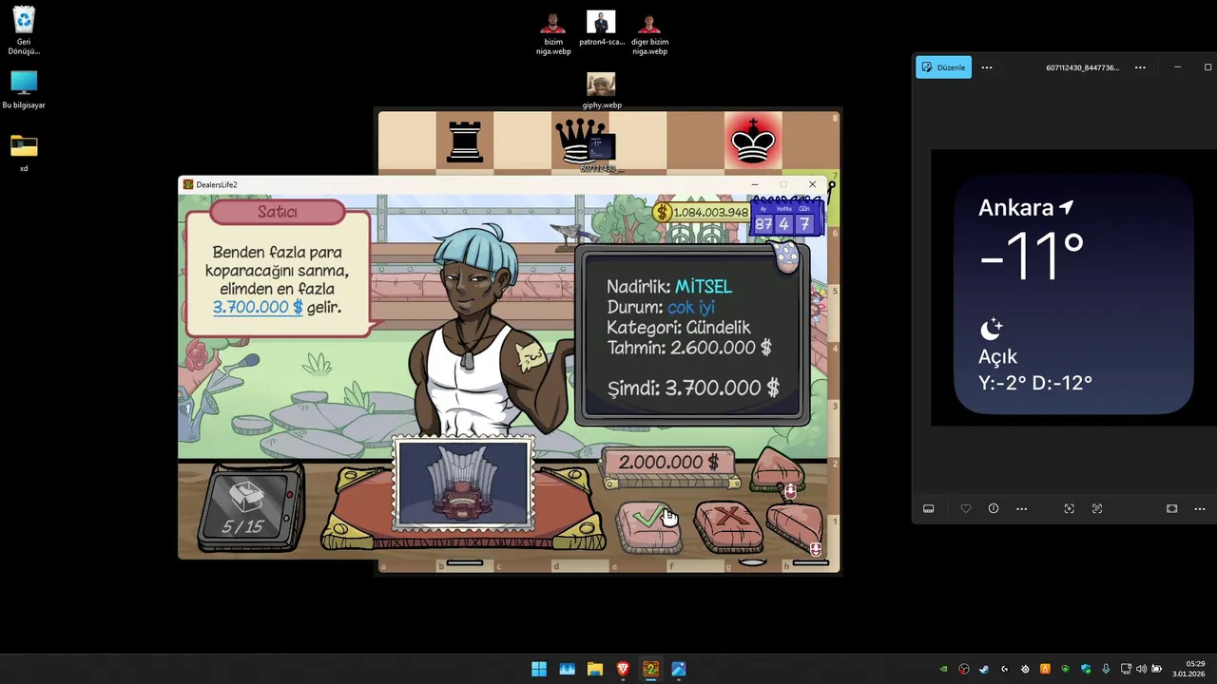Launch Brave browser from the taskbar
Viewport: 1217px width, 684px height.
623,669
